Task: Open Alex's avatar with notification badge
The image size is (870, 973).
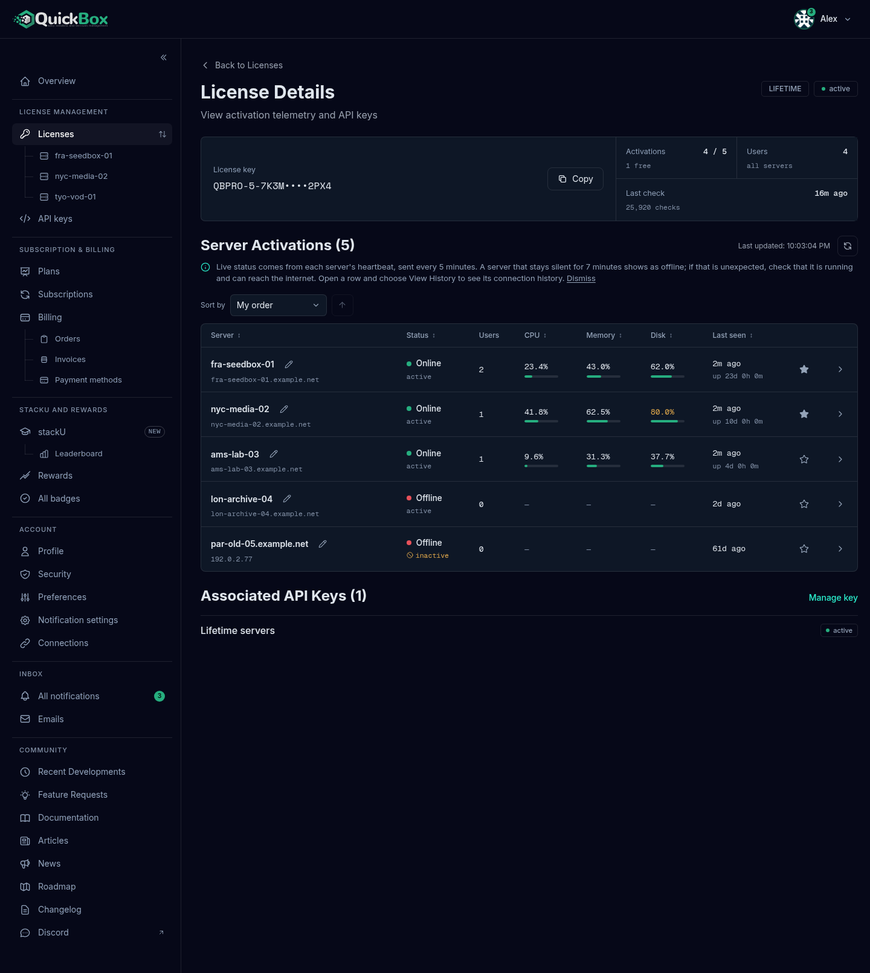Action: tap(804, 19)
